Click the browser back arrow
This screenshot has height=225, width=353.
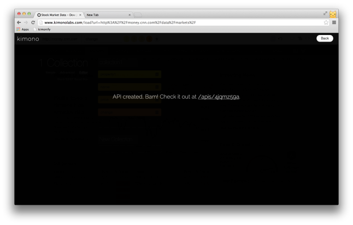[19, 22]
